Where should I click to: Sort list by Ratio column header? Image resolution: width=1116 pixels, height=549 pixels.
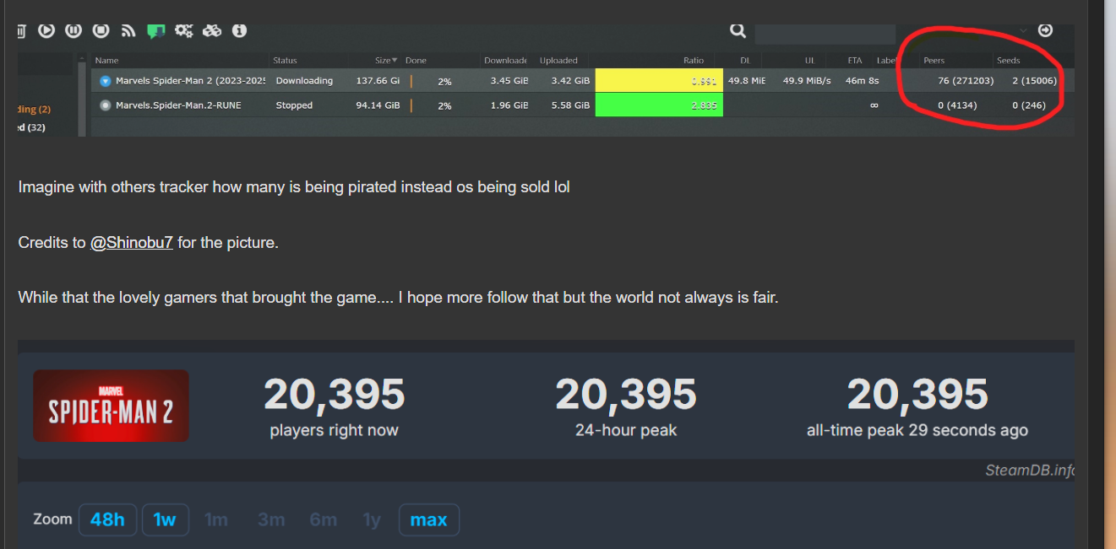(x=693, y=61)
